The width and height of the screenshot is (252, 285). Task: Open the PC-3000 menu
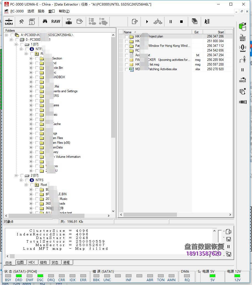[17, 11]
